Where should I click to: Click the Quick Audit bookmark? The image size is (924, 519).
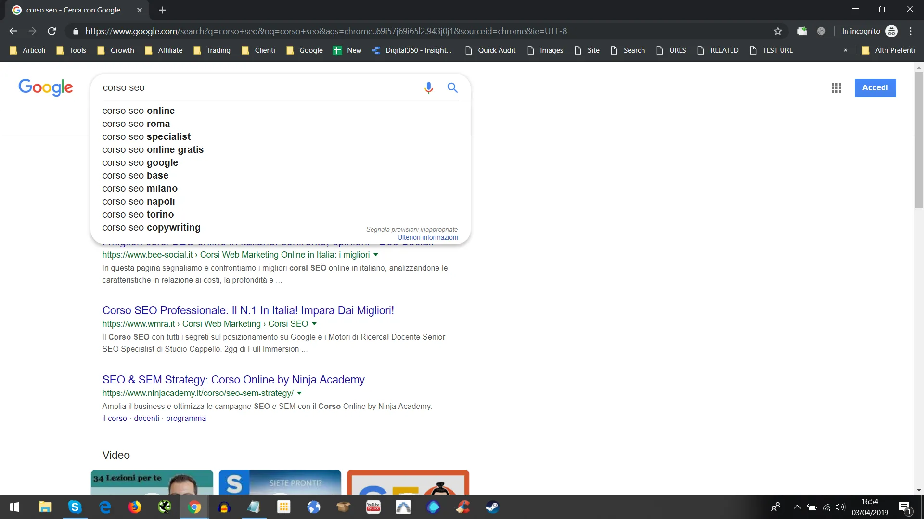click(490, 50)
